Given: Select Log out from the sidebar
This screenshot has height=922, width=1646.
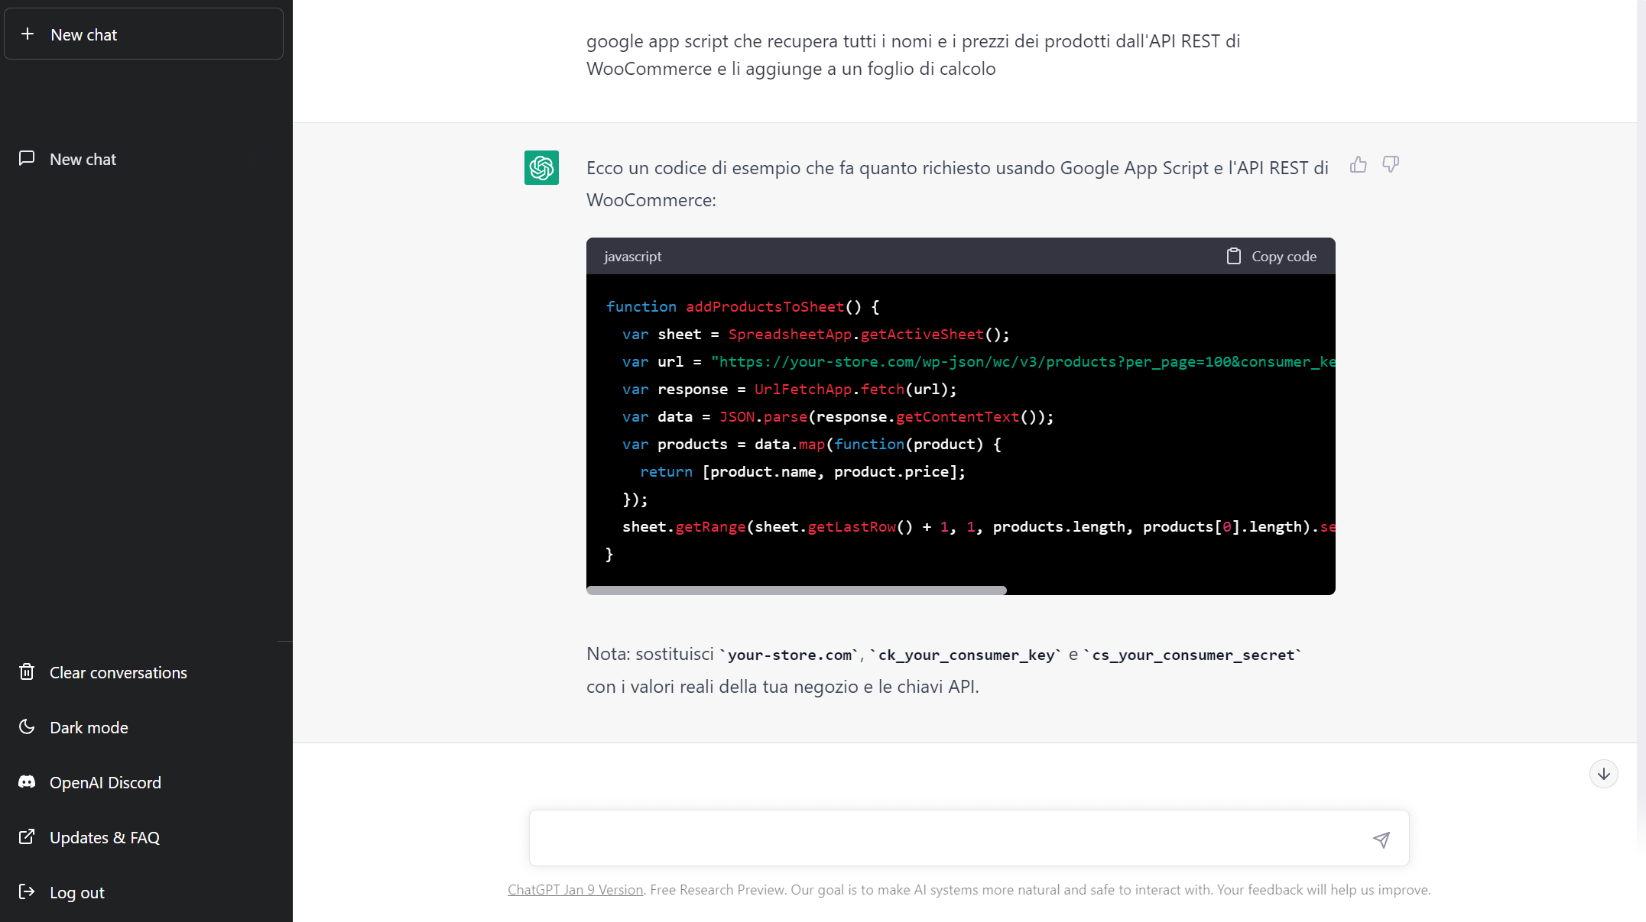Looking at the screenshot, I should coord(76,892).
